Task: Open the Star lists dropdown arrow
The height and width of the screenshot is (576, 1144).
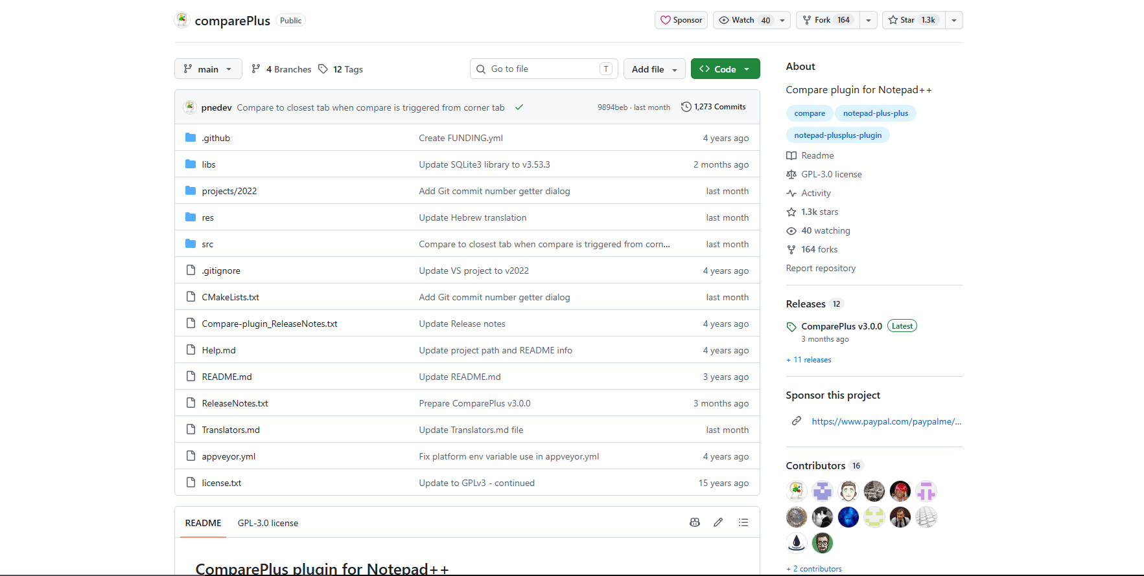Action: click(x=954, y=20)
